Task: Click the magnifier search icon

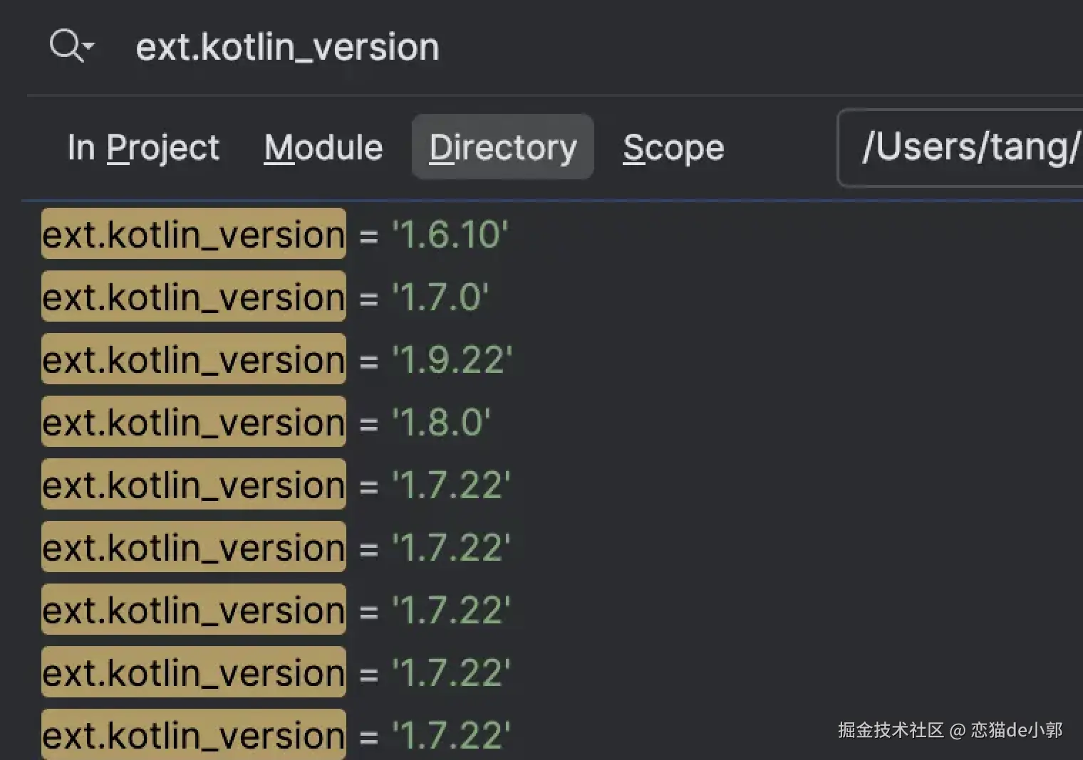Action: point(66,45)
